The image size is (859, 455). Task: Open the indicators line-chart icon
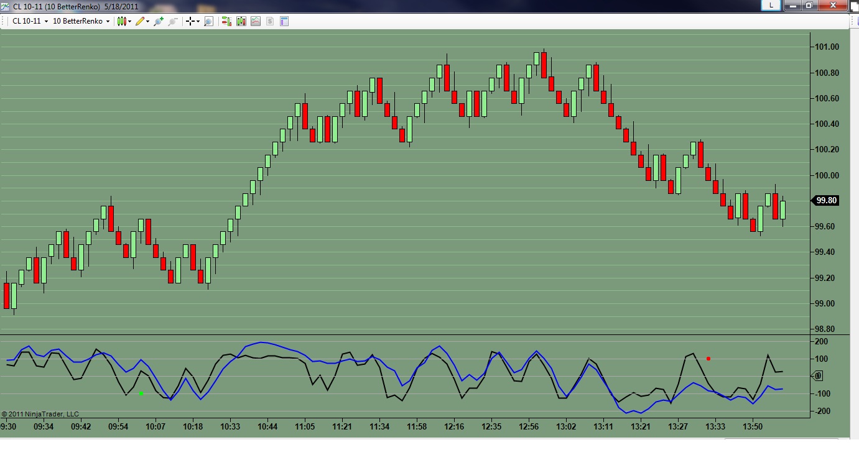pyautogui.click(x=256, y=21)
